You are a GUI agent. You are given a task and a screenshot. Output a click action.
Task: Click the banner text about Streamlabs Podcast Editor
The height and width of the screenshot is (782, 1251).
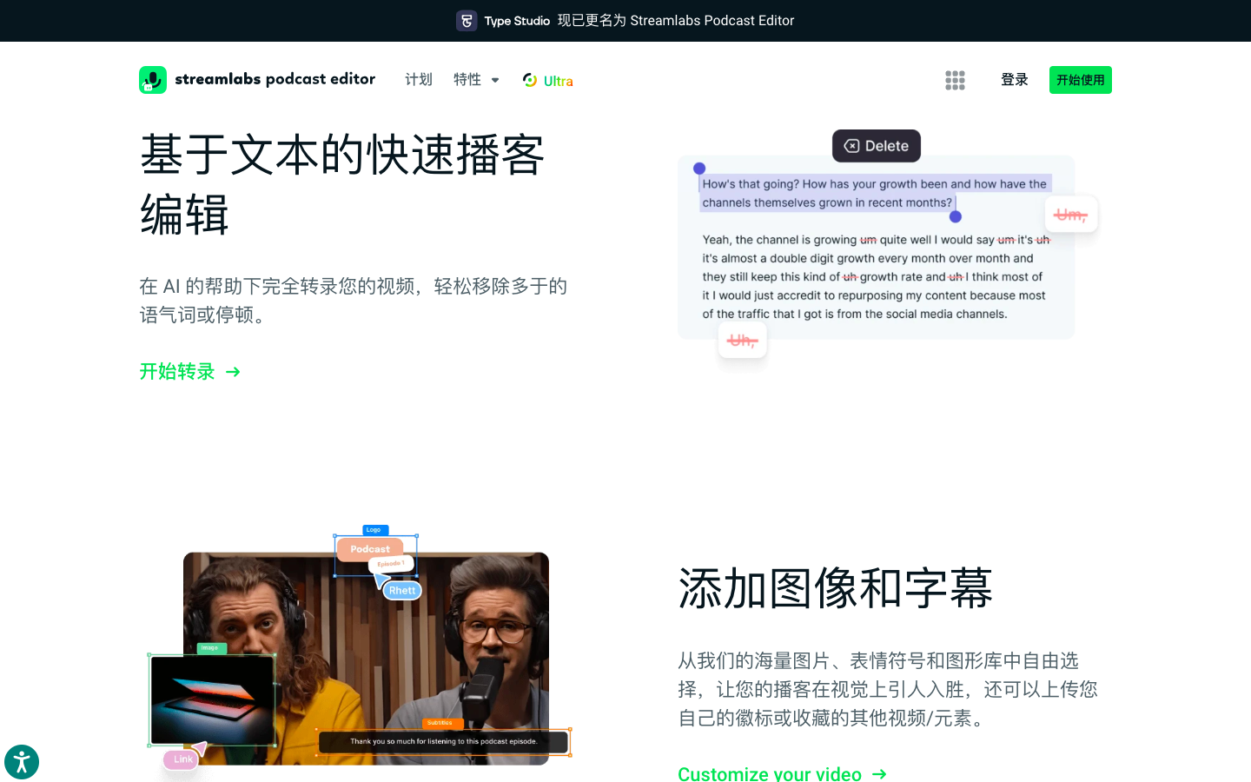coord(676,21)
